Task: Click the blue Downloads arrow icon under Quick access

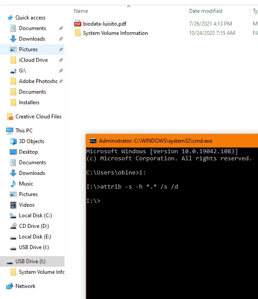Action: coord(13,39)
